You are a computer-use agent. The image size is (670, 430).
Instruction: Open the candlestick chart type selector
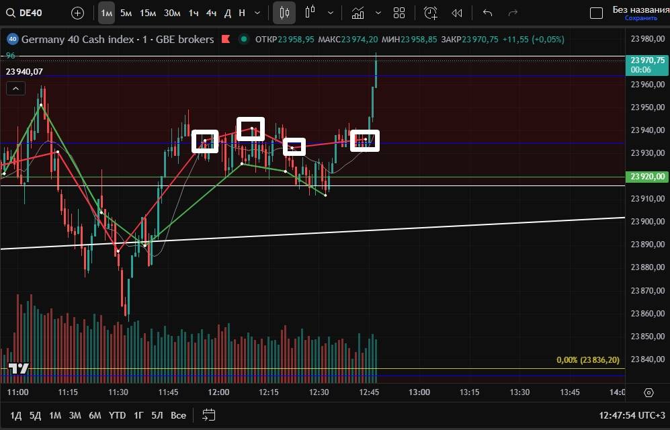click(284, 13)
